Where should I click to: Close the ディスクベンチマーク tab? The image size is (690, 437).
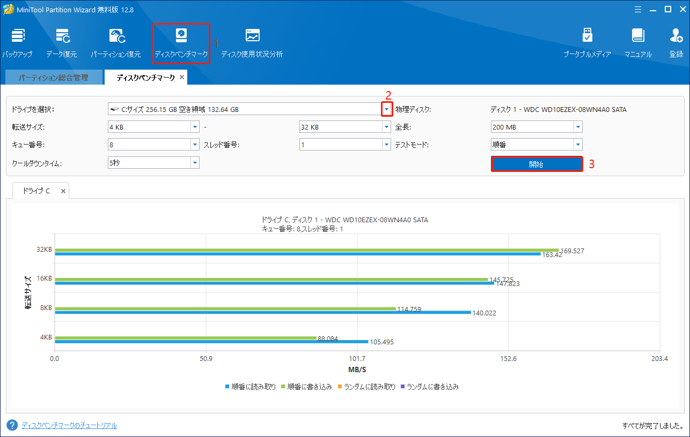pos(182,77)
